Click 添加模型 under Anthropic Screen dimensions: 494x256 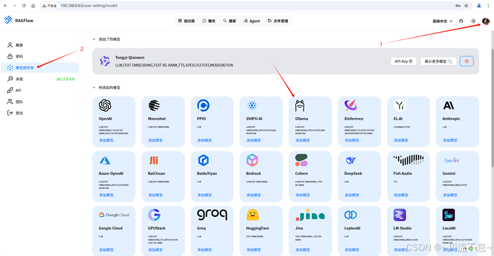[450, 140]
